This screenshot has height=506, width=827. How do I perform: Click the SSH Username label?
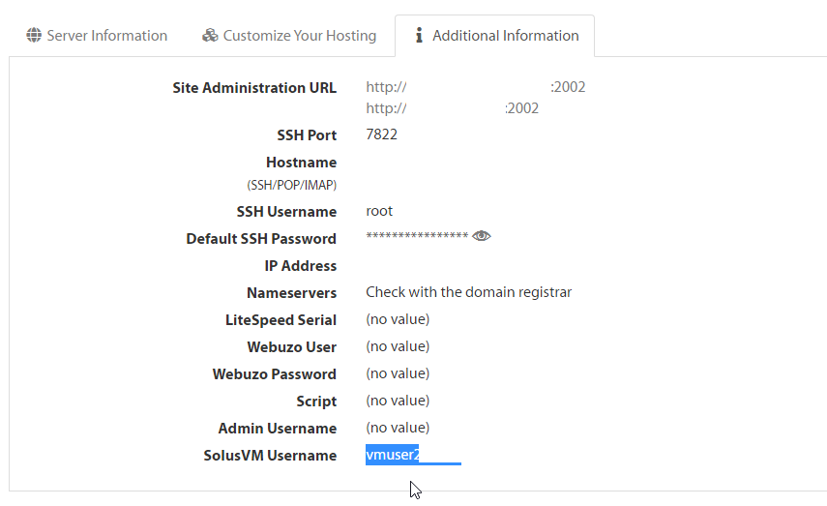point(286,212)
